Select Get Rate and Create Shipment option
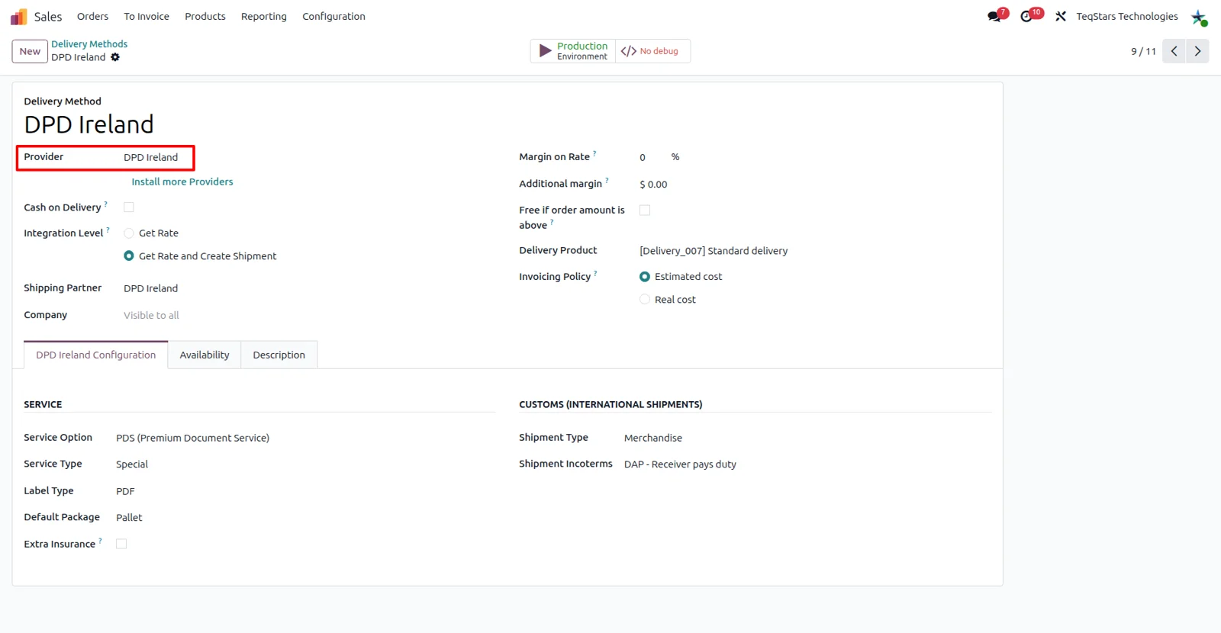This screenshot has width=1221, height=633. [x=129, y=256]
